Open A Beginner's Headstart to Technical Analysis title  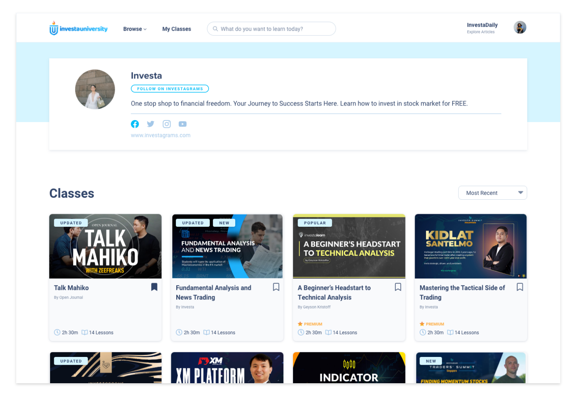click(334, 293)
